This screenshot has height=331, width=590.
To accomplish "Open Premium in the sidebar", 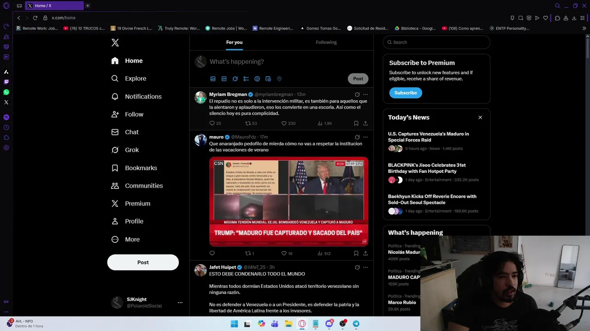I will [x=131, y=204].
